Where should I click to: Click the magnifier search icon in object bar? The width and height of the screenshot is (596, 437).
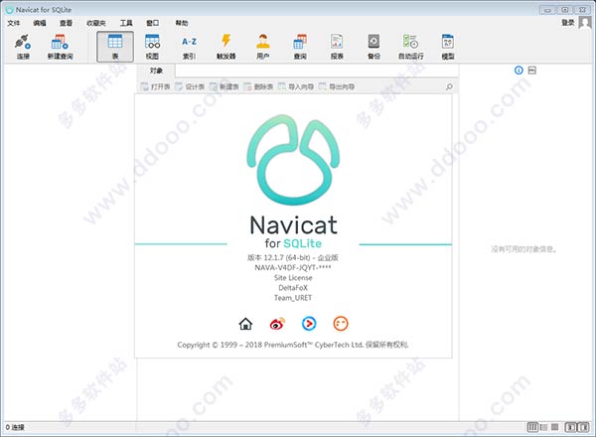pyautogui.click(x=449, y=86)
